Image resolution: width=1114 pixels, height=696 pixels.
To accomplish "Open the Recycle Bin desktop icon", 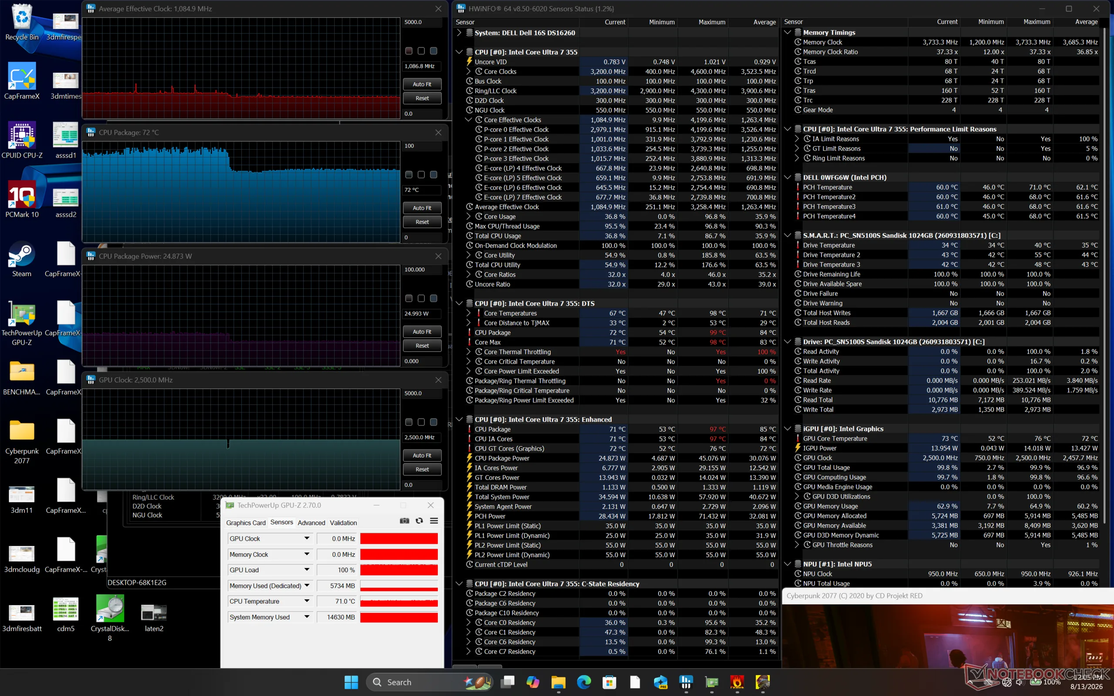I will pyautogui.click(x=22, y=23).
